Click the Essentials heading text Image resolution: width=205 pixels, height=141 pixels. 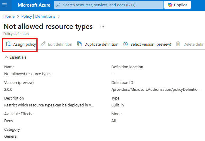pyautogui.click(x=18, y=57)
